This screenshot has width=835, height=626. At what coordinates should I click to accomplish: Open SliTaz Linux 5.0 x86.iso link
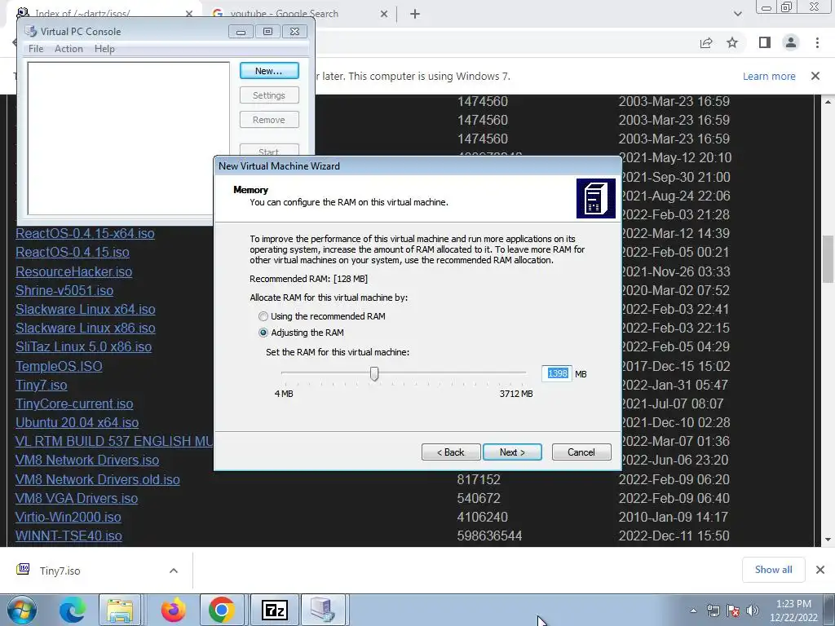84,347
